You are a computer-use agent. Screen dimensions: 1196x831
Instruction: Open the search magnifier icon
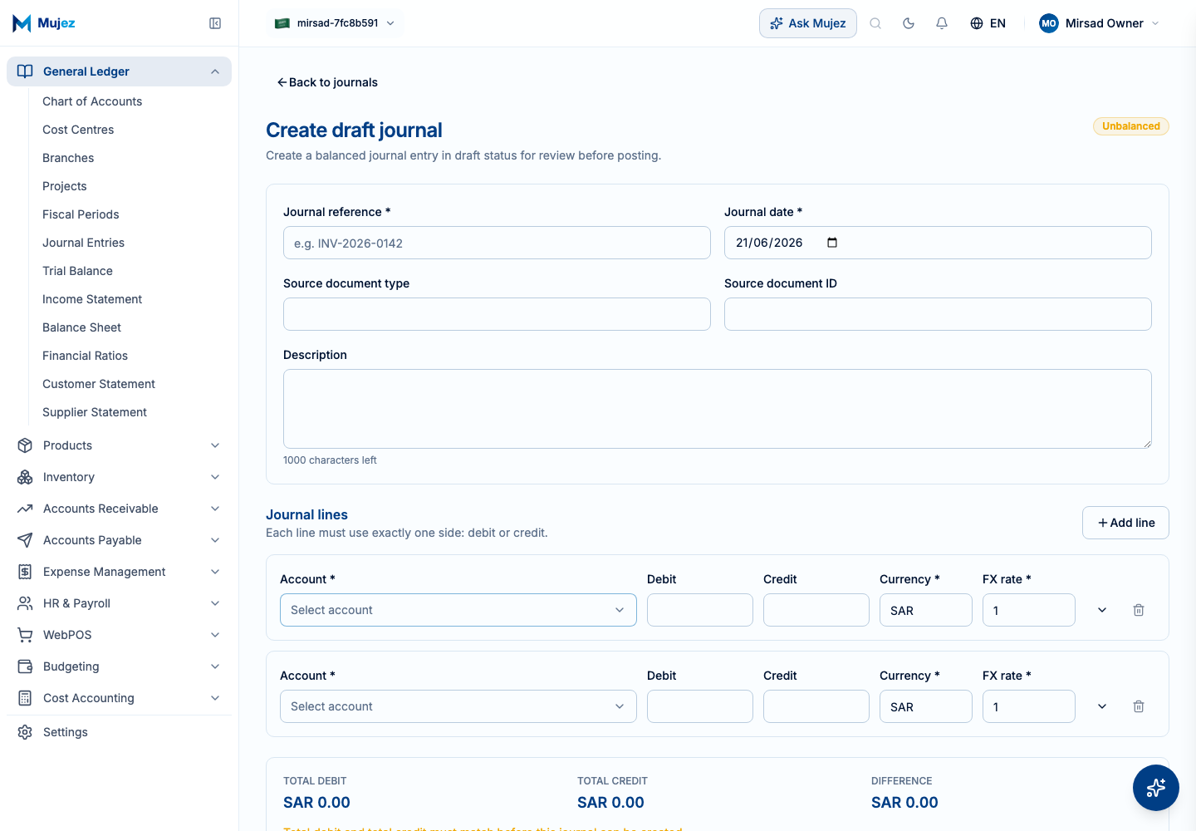(x=875, y=23)
